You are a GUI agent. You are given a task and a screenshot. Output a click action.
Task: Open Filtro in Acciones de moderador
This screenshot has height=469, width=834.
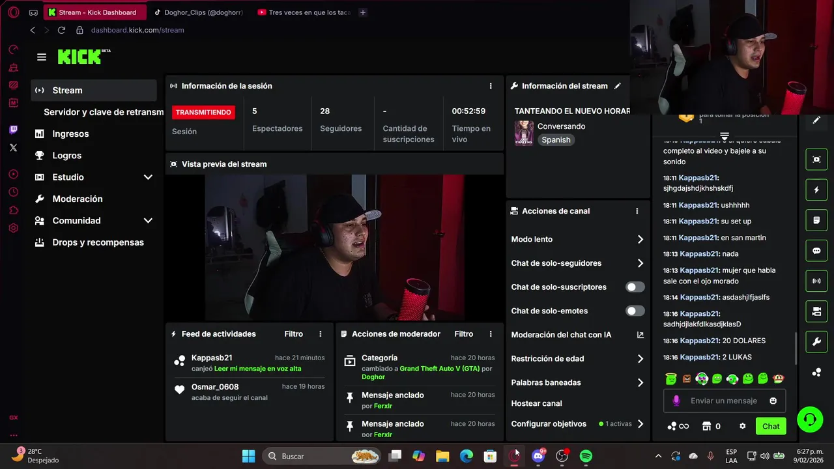(464, 334)
